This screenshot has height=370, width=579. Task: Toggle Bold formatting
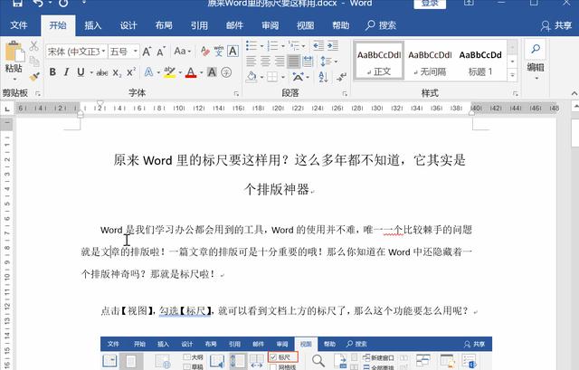(52, 72)
